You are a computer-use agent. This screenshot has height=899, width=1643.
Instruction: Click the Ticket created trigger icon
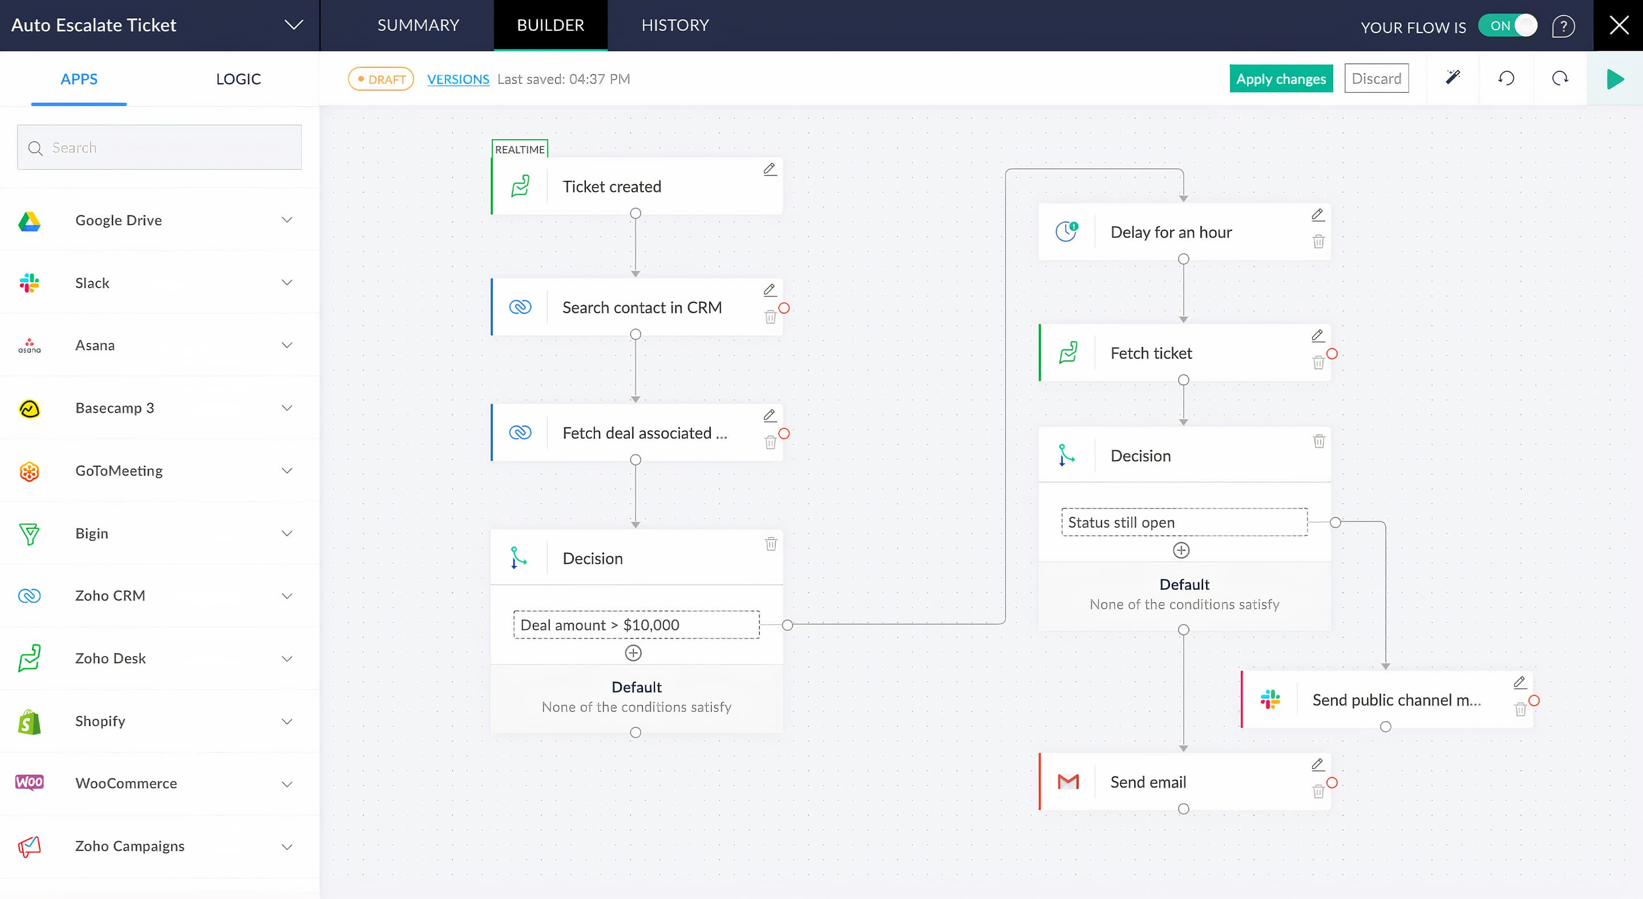[x=521, y=185]
